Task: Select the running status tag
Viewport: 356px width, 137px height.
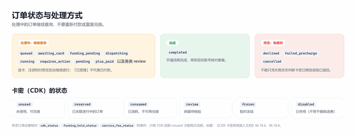Action: (x=27, y=62)
